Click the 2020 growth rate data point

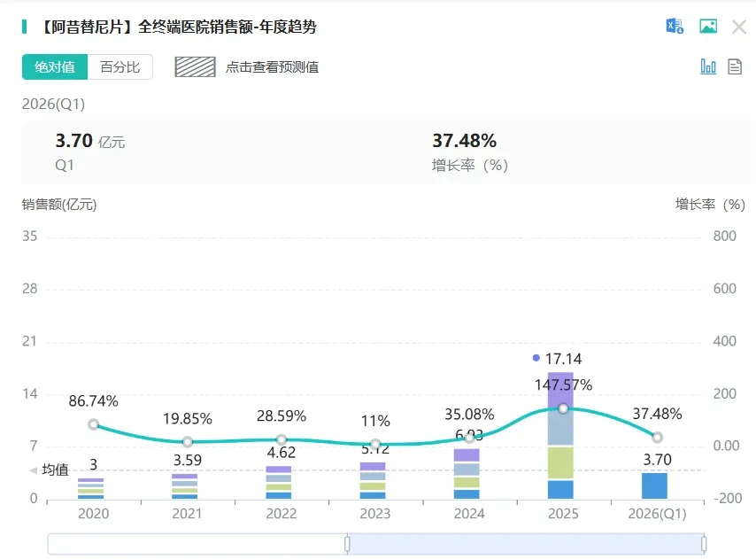coord(94,424)
